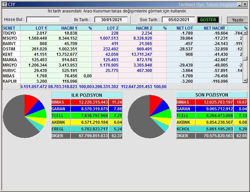
Task: Click AKBNK in SON POZISYON legend
Action: 186,122
